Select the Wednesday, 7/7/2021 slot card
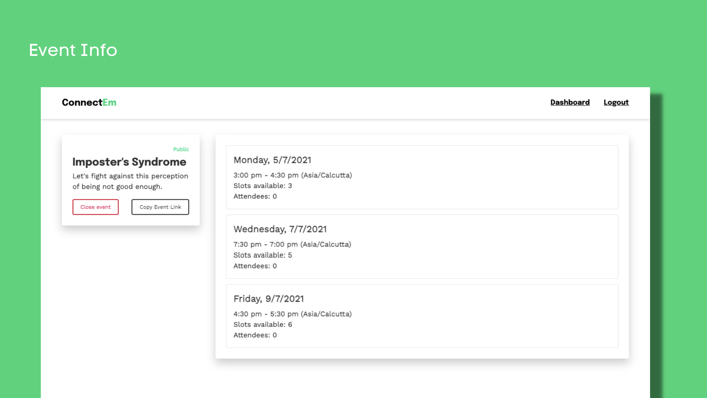Image resolution: width=707 pixels, height=398 pixels. 422,247
